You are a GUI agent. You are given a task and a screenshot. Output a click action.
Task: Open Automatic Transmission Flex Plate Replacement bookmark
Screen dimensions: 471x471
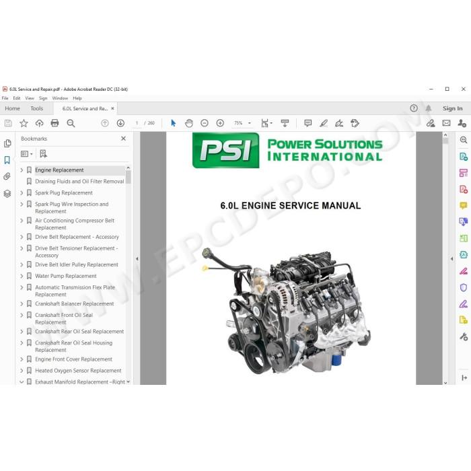pos(75,291)
